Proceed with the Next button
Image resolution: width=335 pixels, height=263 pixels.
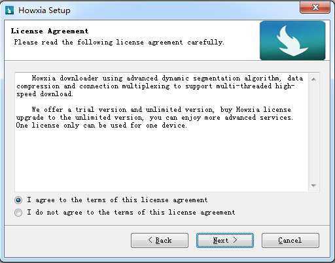(225, 240)
